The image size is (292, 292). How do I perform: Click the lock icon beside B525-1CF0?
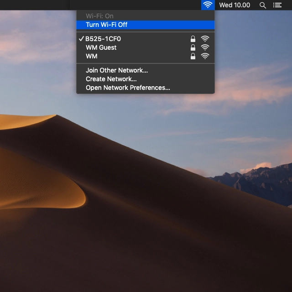[193, 39]
